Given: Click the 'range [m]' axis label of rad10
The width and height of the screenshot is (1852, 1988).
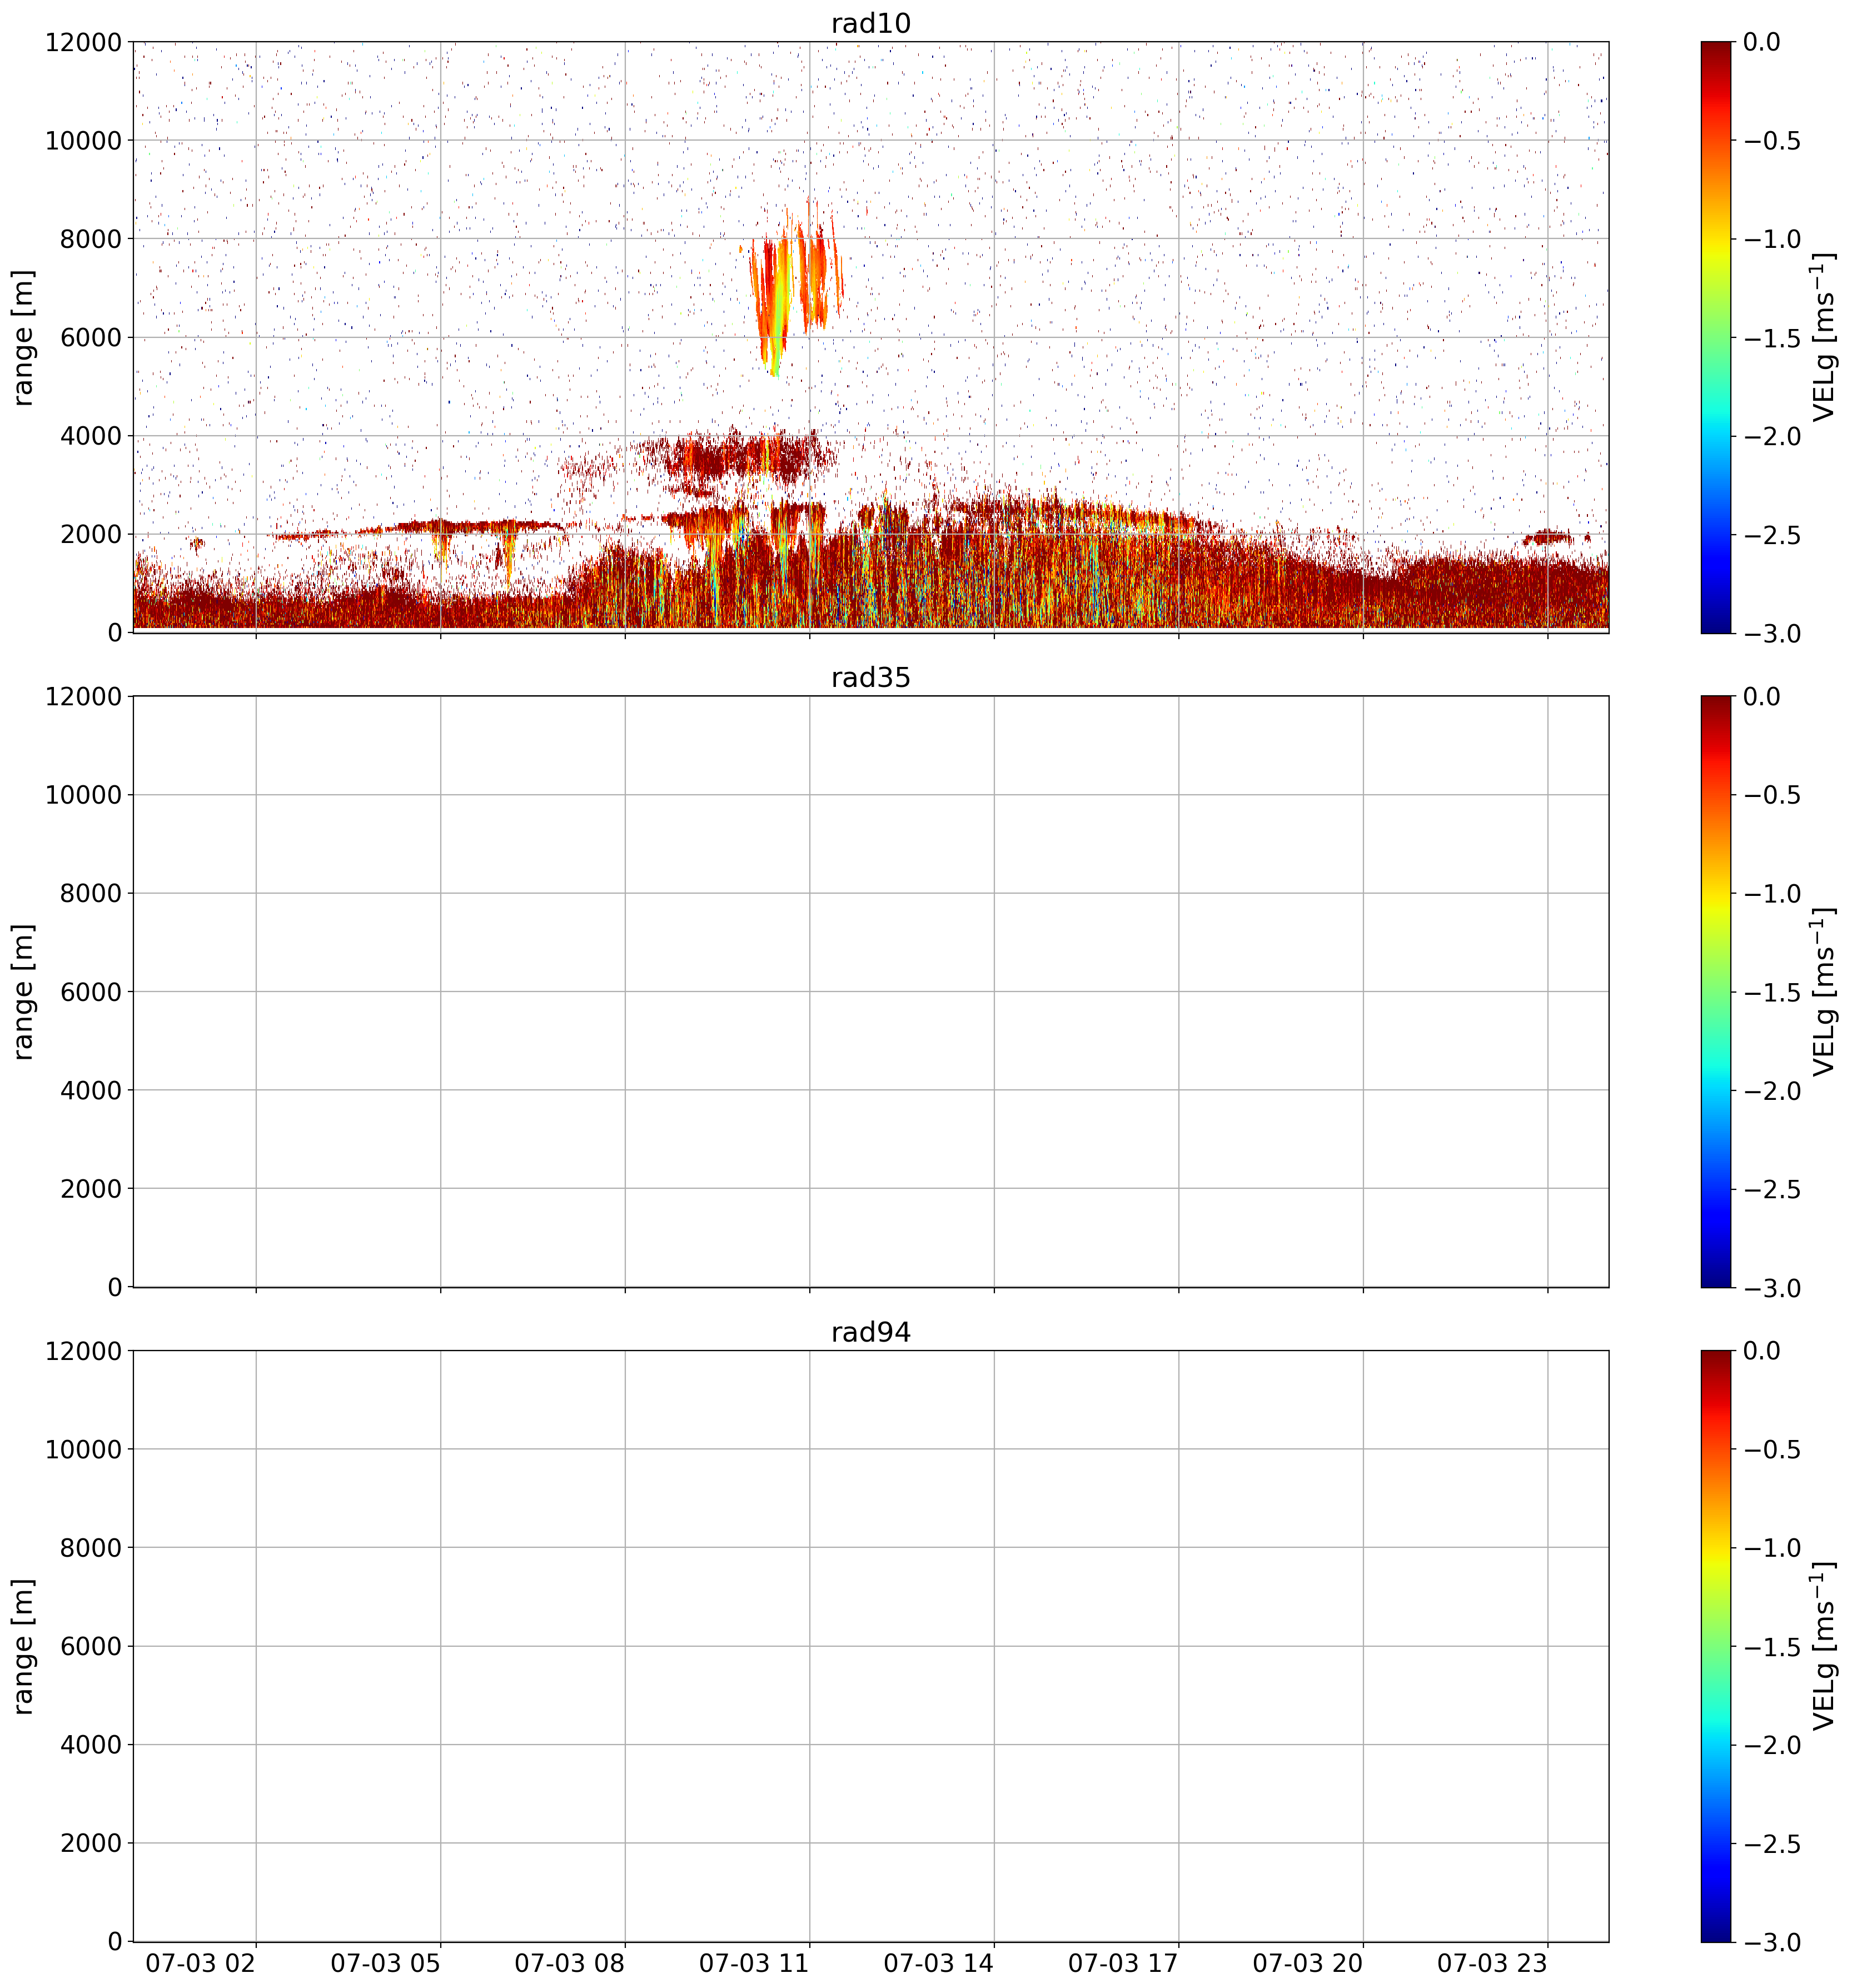Looking at the screenshot, I should coord(23,337).
